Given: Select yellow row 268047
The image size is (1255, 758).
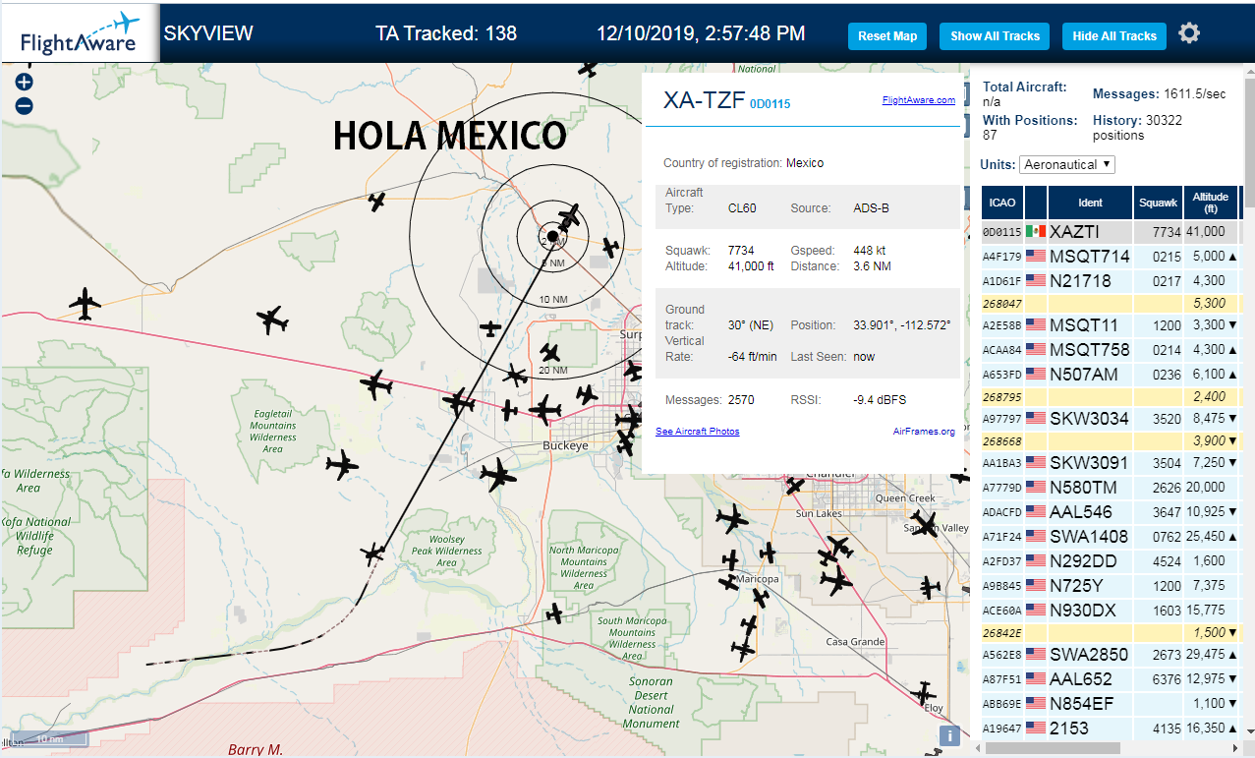Looking at the screenshot, I should (1111, 303).
